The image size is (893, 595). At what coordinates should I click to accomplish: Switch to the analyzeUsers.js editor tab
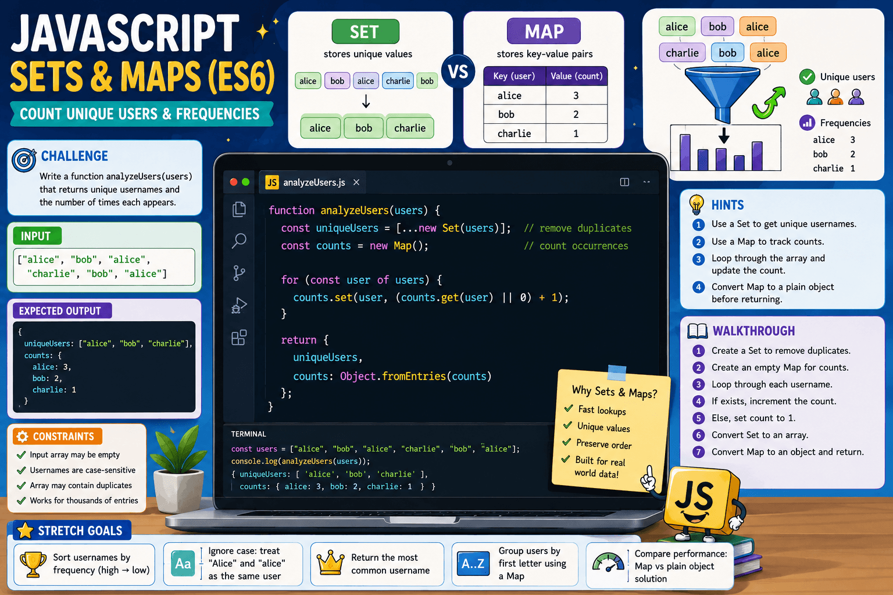(314, 182)
